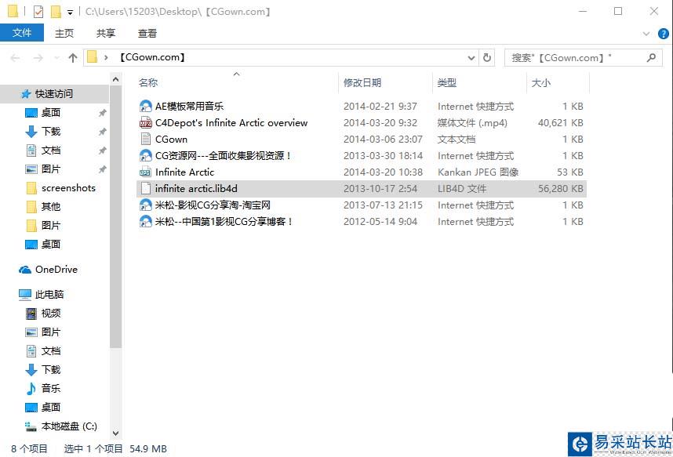
Task: Open 视频 under This PC
Action: 51,313
